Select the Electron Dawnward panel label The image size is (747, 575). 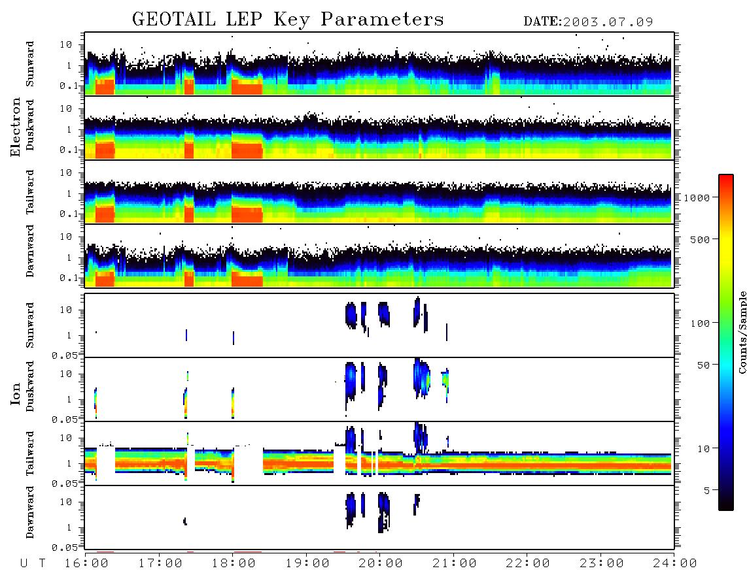click(30, 252)
